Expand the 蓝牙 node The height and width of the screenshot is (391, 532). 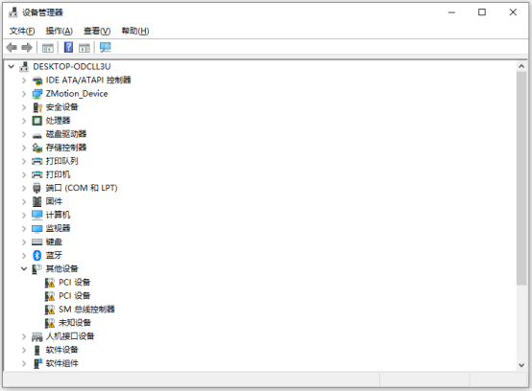(x=24, y=255)
